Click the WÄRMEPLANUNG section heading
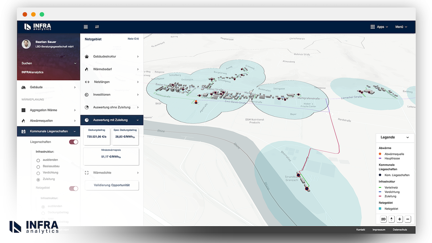432x243 pixels. pyautogui.click(x=33, y=100)
